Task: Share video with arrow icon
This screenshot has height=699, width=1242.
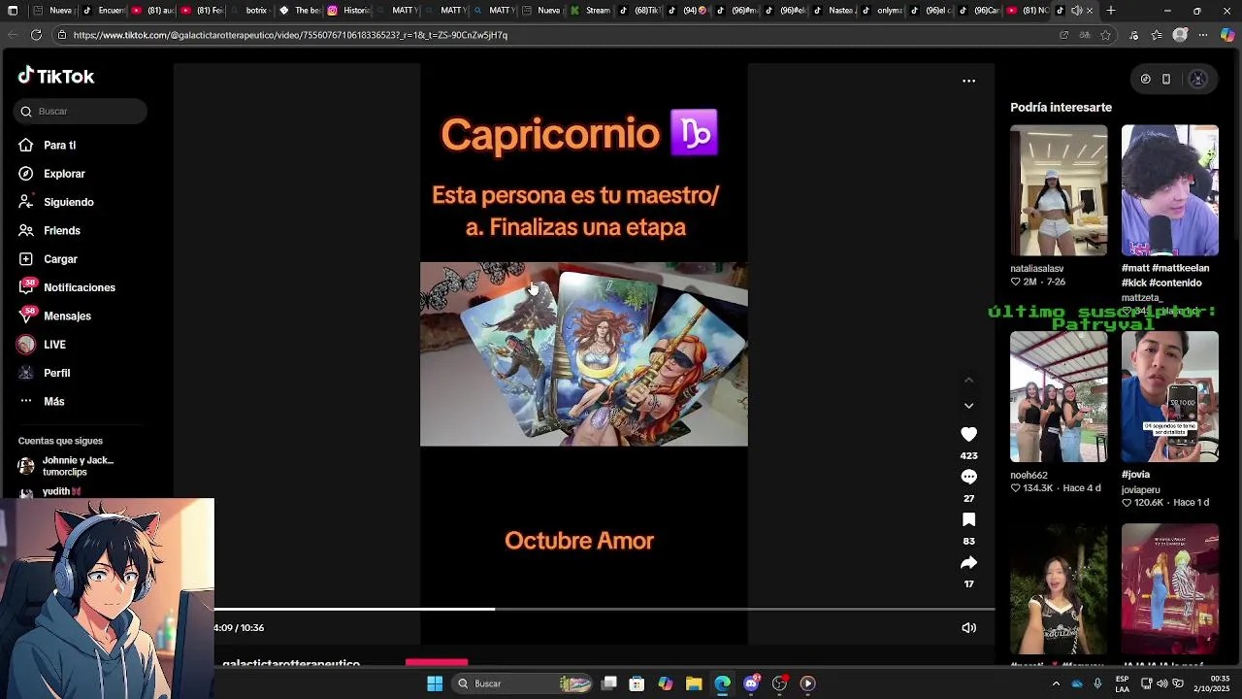Action: (968, 562)
